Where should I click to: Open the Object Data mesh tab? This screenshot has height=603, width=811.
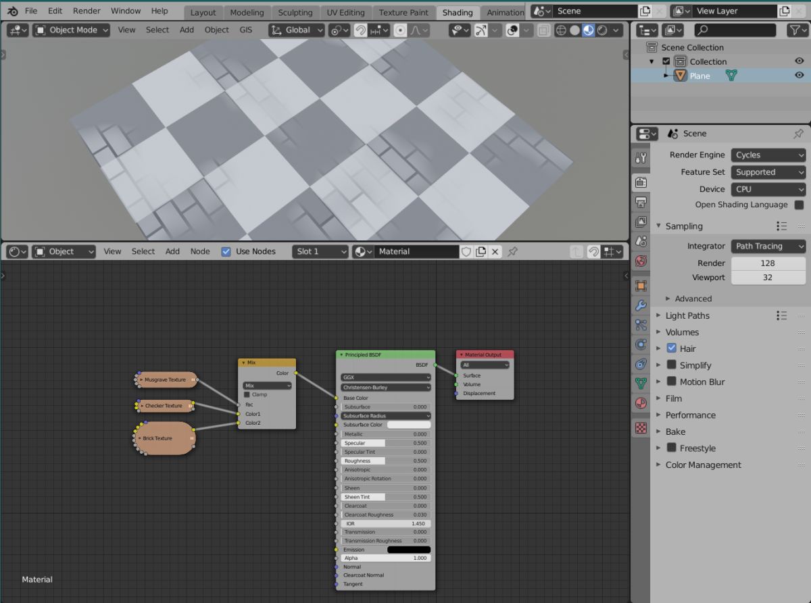tap(641, 384)
